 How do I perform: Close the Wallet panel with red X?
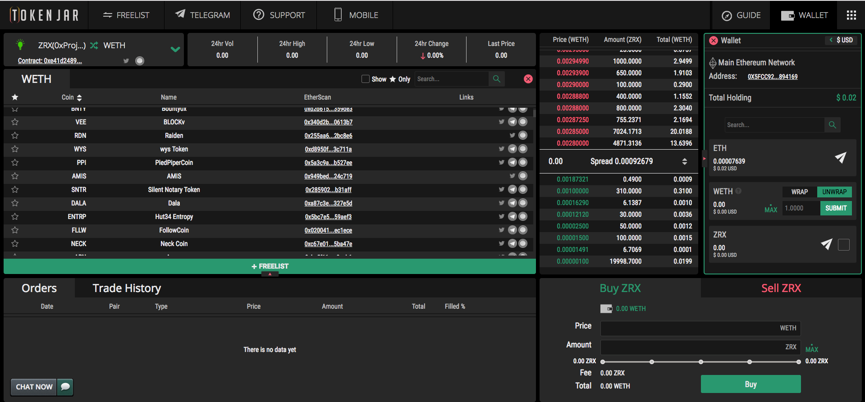(714, 41)
